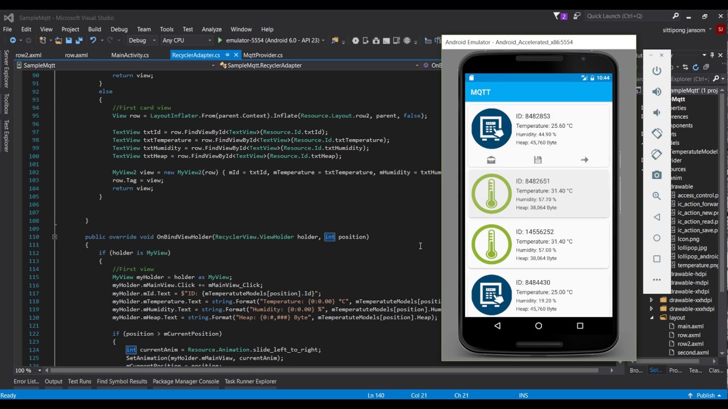Switch to the MqttProvider.cs tab
The image size is (728, 409).
click(263, 55)
